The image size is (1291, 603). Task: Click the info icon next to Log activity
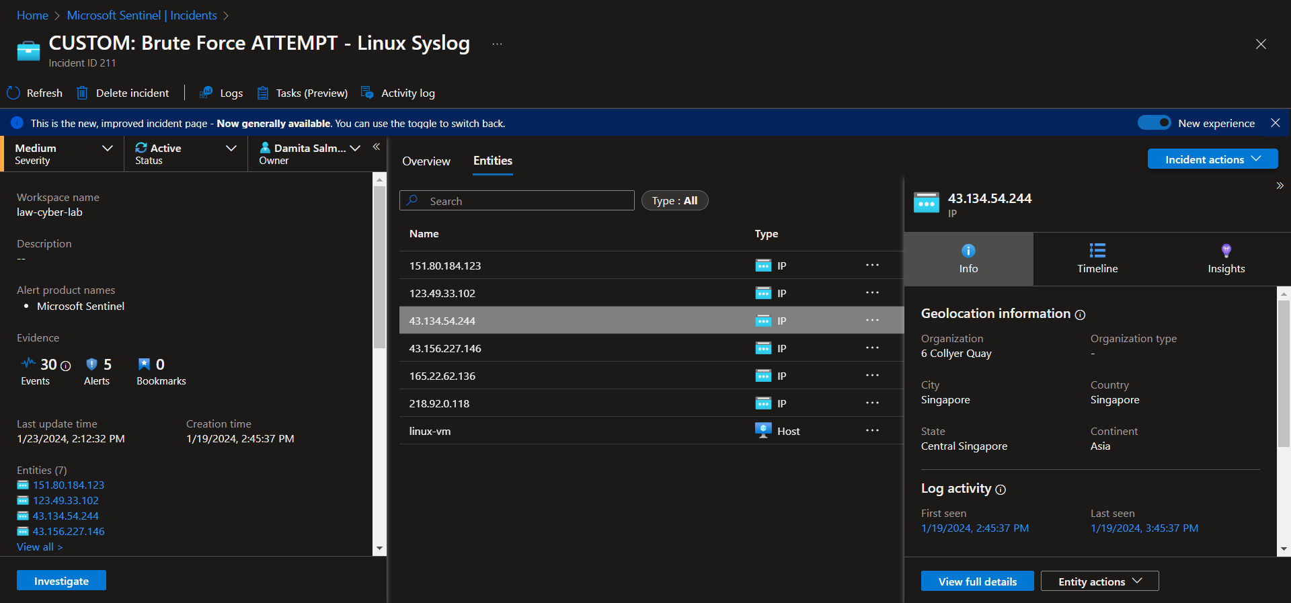tap(1001, 489)
